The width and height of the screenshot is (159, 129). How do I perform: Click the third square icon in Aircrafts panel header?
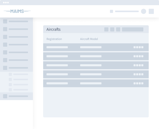pos(118,29)
